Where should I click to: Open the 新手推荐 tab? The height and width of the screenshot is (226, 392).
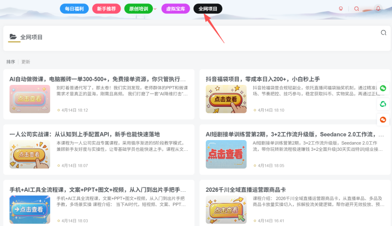(106, 9)
